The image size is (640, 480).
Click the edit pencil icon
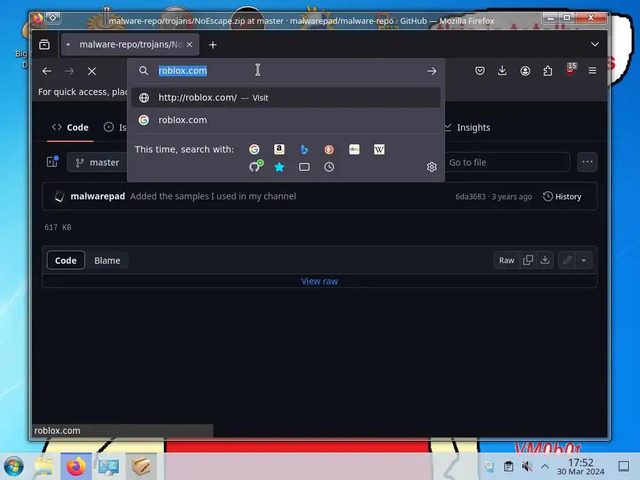click(567, 260)
